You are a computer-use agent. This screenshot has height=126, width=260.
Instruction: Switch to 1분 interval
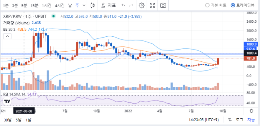tap(6, 6)
